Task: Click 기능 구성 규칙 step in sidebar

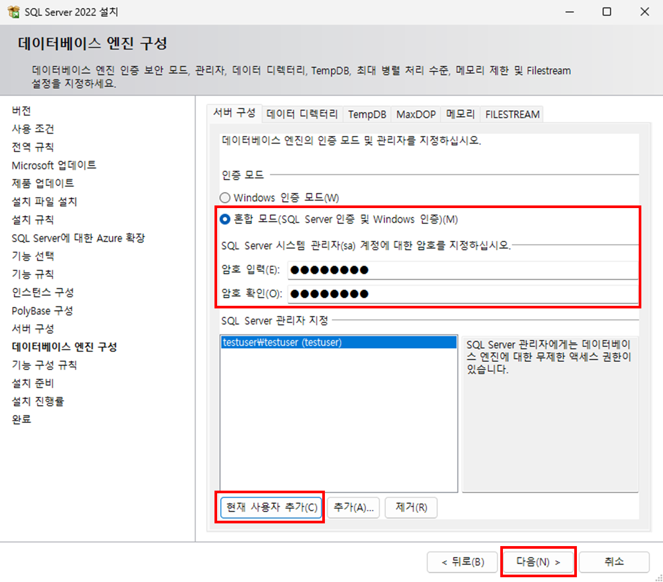Action: click(44, 365)
